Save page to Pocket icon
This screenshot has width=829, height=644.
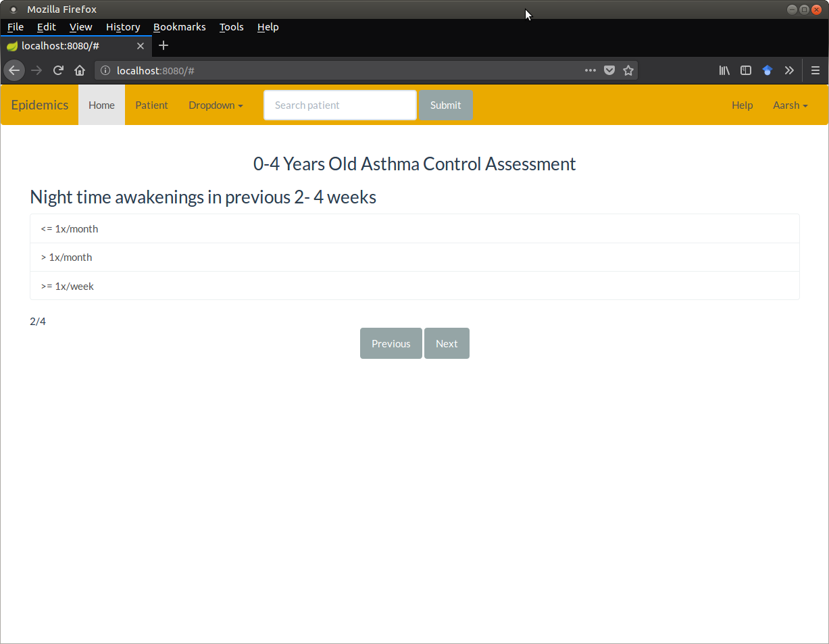[x=609, y=70]
